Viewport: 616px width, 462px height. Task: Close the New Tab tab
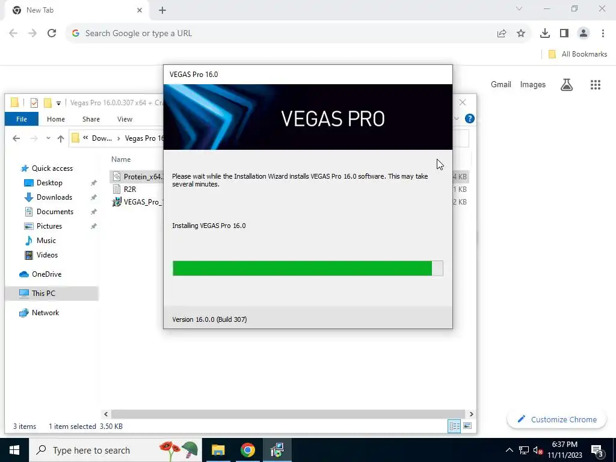coord(140,10)
